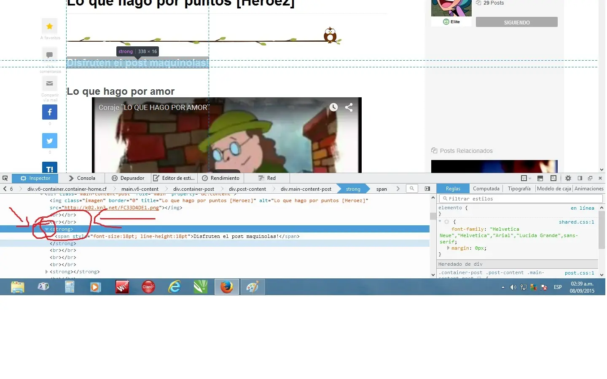The height and width of the screenshot is (379, 607).
Task: Click the Taringa T! share icon
Action: coord(50,168)
